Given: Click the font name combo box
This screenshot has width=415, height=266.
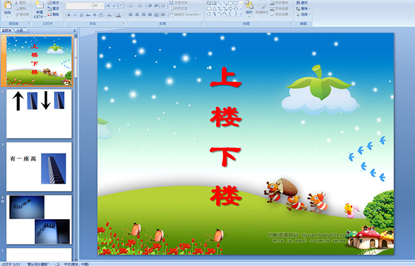Looking at the screenshot, I should point(79,5).
